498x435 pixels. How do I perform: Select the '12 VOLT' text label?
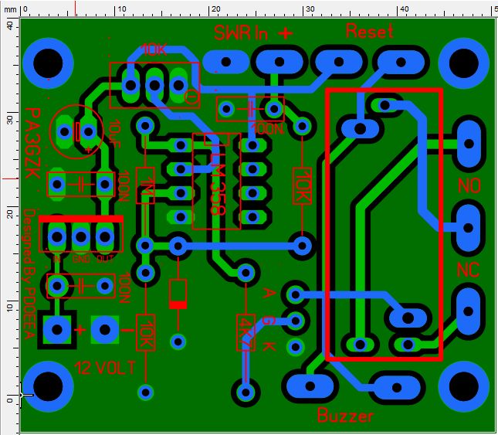104,365
